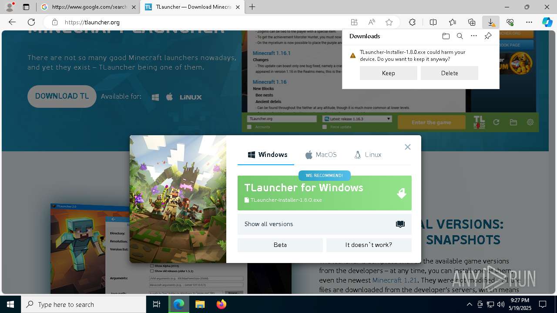Image resolution: width=557 pixels, height=313 pixels.
Task: Choose the Beta version button
Action: point(280,245)
